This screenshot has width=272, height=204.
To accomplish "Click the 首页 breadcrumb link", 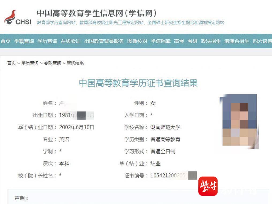I will (x=12, y=63).
